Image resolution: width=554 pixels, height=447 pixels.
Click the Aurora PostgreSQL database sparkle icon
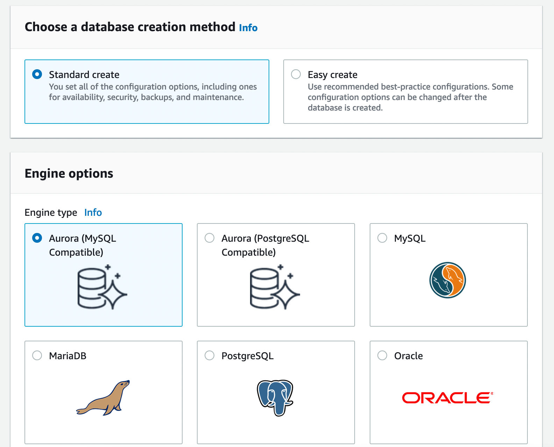(x=275, y=287)
